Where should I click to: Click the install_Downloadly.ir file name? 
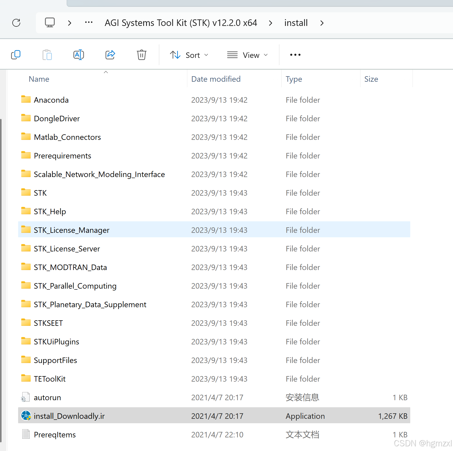pos(69,416)
